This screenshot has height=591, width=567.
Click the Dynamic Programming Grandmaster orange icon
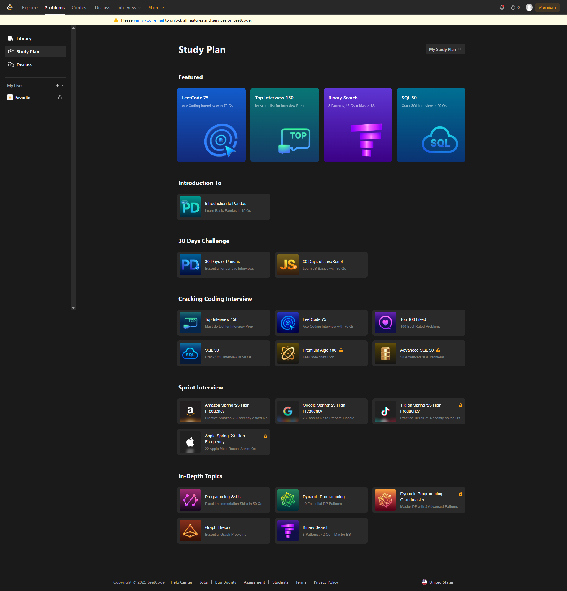click(x=385, y=500)
